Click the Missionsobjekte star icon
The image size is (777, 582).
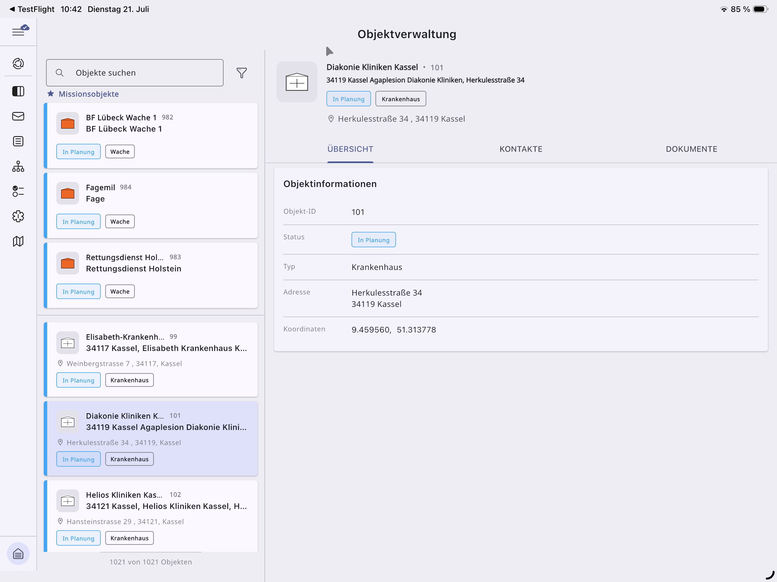51,94
